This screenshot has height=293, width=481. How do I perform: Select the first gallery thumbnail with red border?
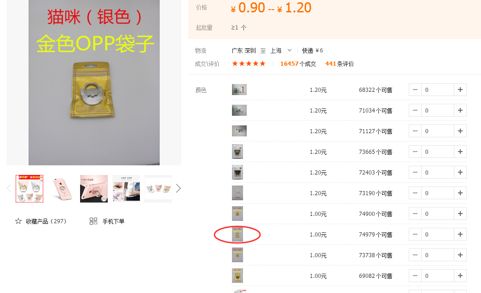point(29,189)
